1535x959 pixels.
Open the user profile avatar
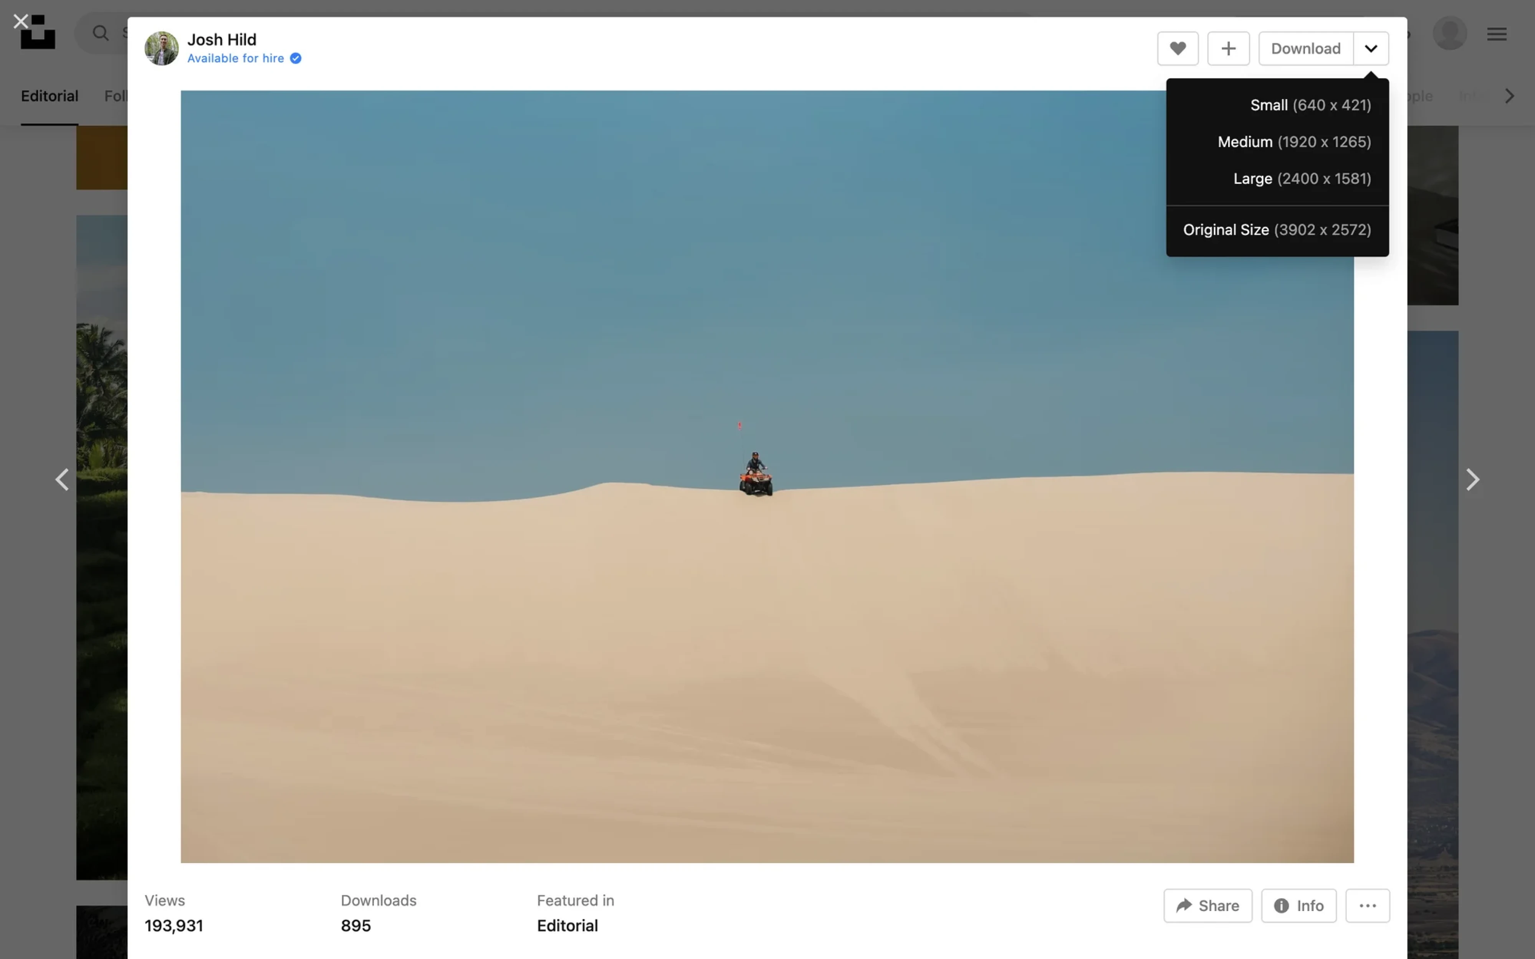click(1449, 33)
